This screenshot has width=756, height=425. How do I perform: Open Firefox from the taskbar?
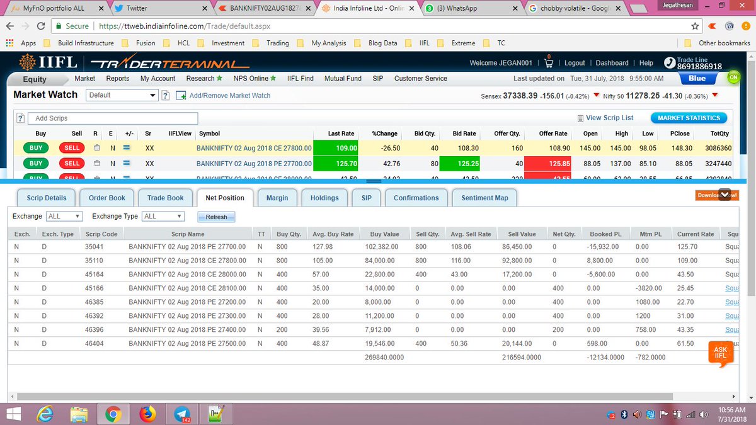pyautogui.click(x=147, y=414)
